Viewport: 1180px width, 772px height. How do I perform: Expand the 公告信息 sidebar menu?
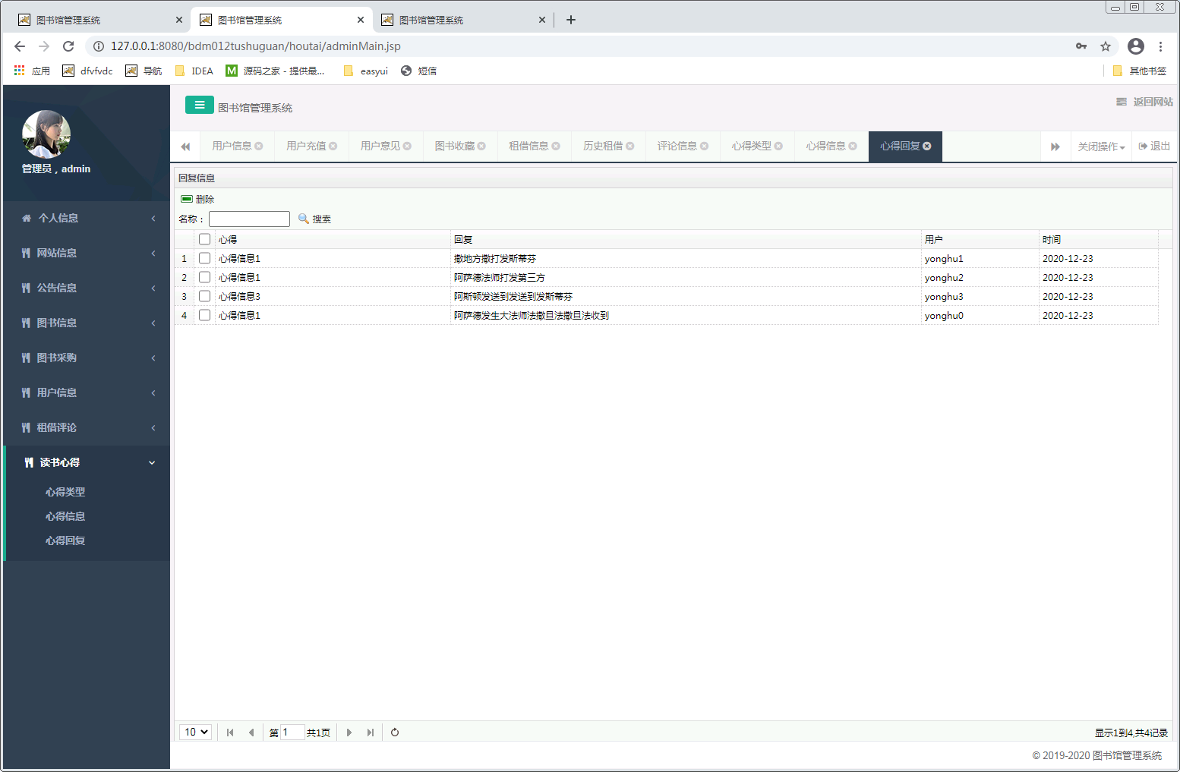click(87, 288)
